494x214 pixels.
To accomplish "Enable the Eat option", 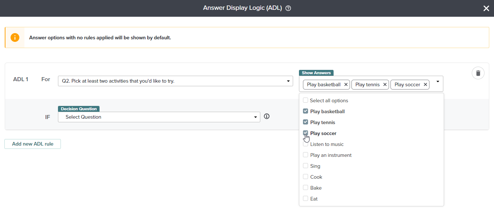I will click(x=305, y=198).
